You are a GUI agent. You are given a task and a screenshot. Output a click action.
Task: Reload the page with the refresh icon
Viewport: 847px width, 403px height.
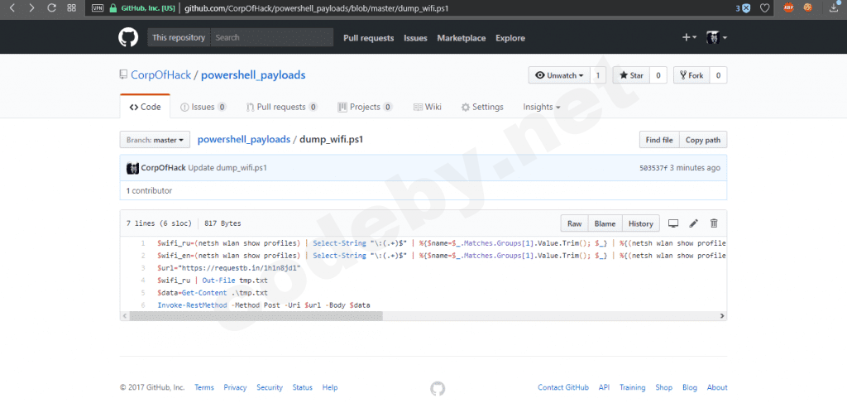click(52, 8)
